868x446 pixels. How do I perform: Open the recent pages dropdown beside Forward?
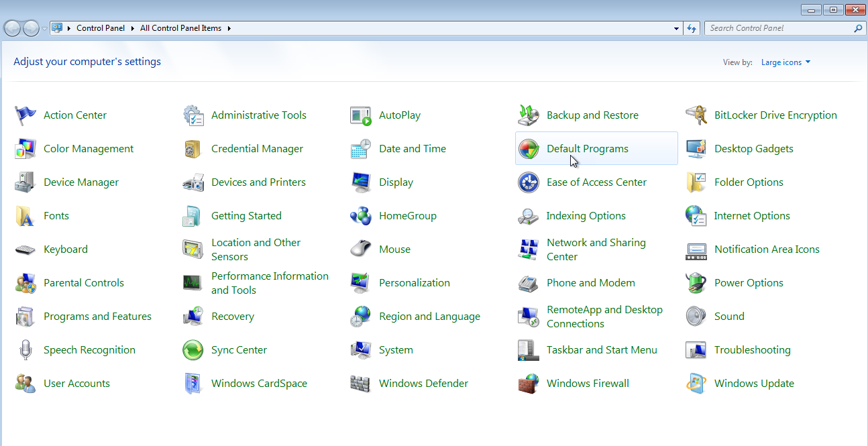coord(44,28)
